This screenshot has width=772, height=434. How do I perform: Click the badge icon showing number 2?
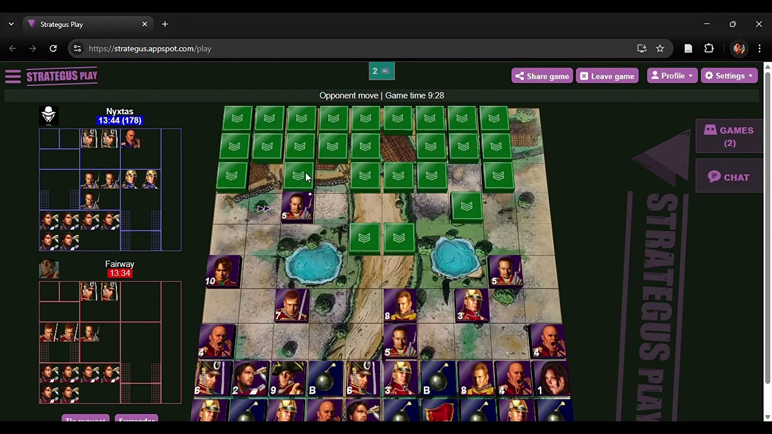(382, 71)
